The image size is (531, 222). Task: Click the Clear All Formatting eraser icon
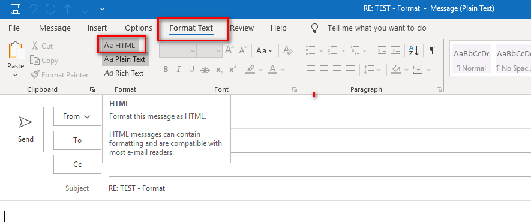click(288, 51)
